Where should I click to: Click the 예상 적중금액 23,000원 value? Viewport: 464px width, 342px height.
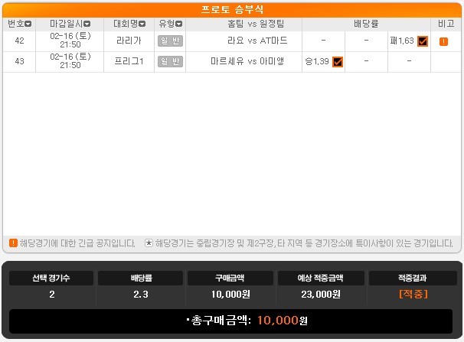[x=321, y=294]
